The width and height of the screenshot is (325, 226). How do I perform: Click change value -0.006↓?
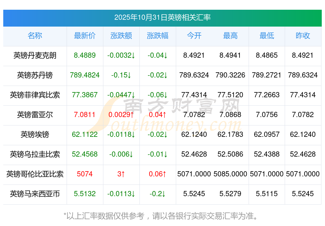(x=121, y=154)
